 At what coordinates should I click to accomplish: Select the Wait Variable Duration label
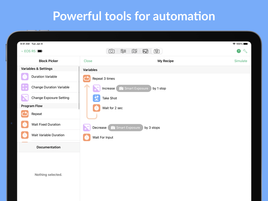click(x=48, y=135)
